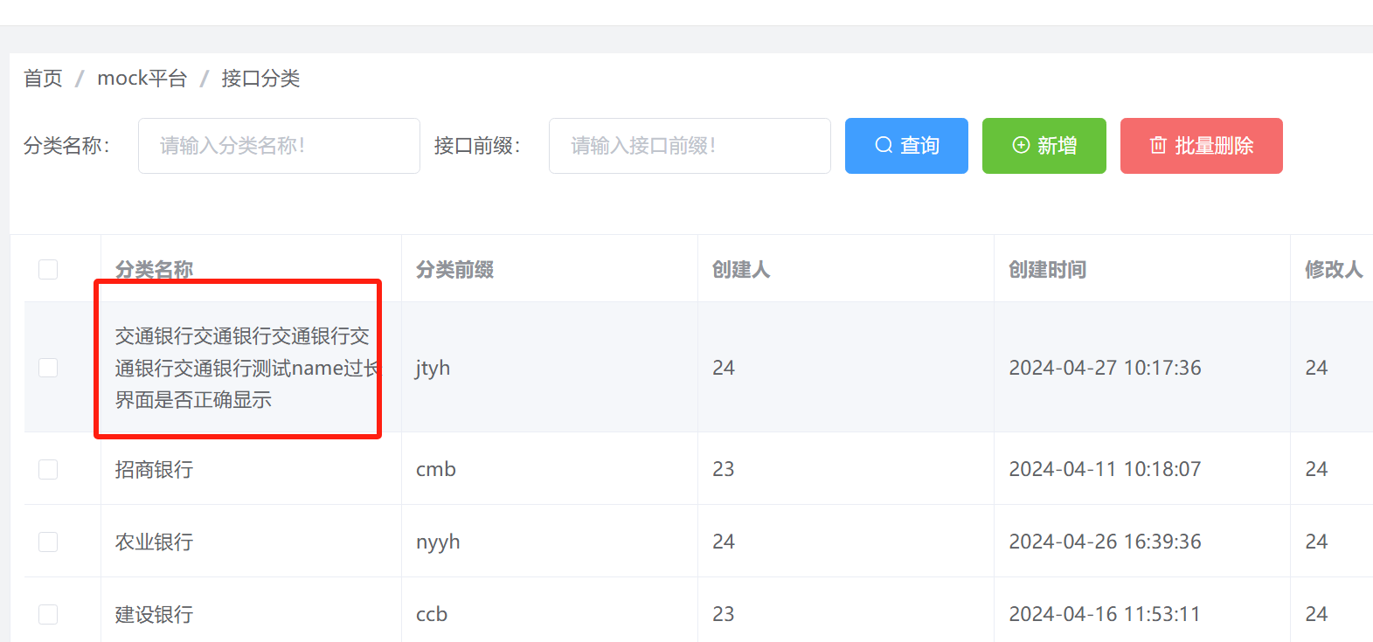The image size is (1373, 642).
Task: Click the green 新增 add button
Action: (1044, 146)
